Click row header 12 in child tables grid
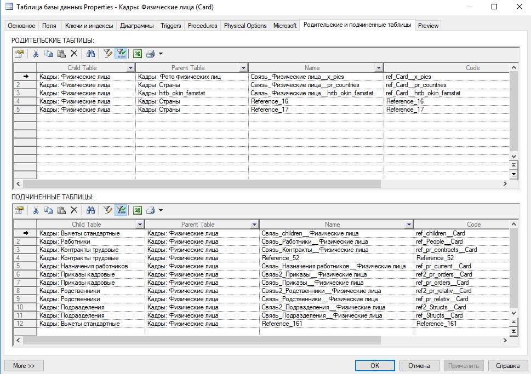Viewport: 531px width, 374px height. [x=25, y=324]
